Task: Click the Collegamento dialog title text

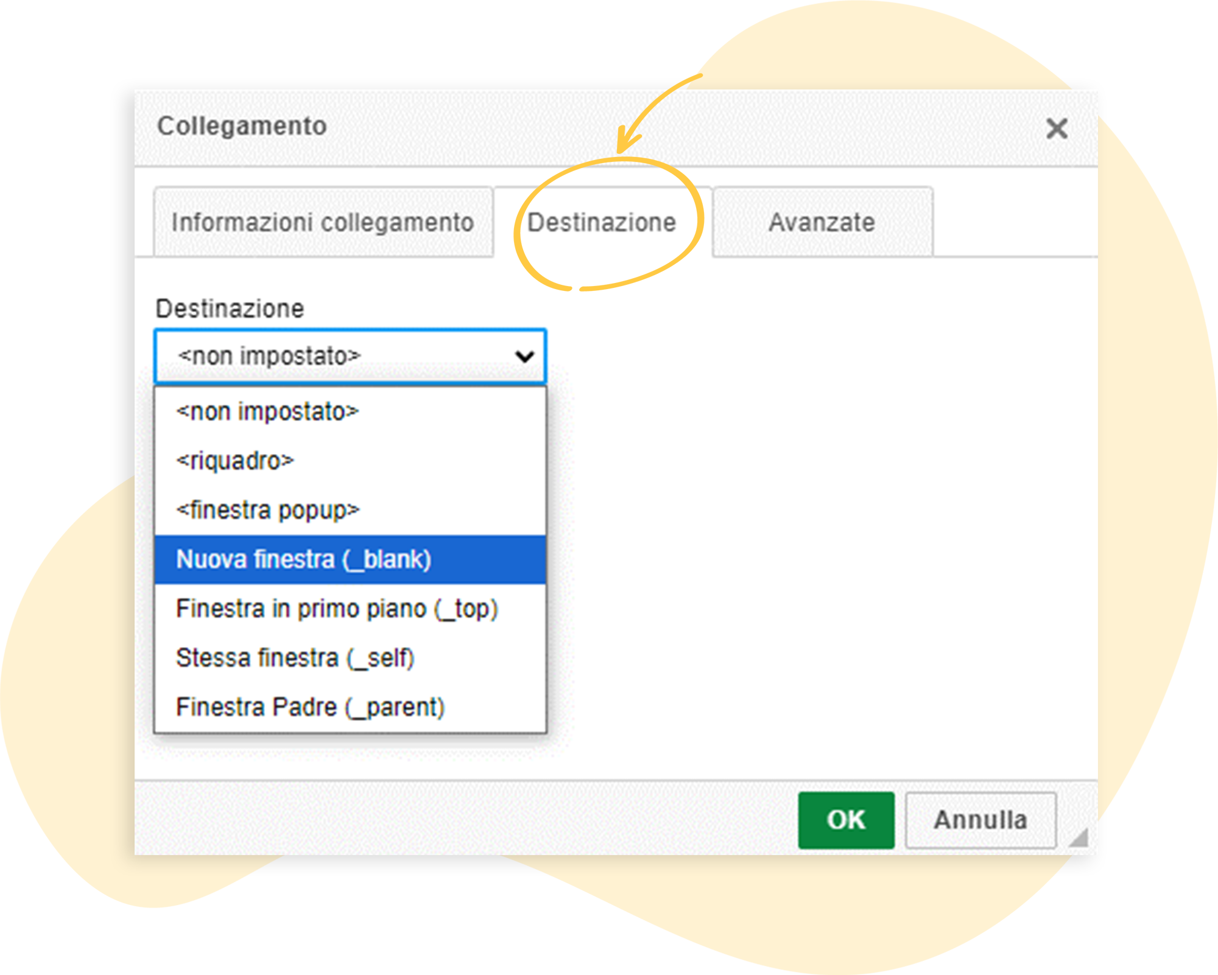Action: point(242,126)
